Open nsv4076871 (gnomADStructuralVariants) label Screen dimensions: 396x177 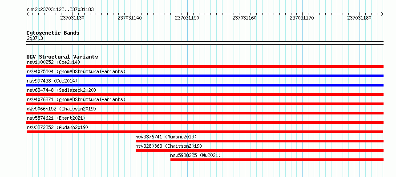(76, 99)
